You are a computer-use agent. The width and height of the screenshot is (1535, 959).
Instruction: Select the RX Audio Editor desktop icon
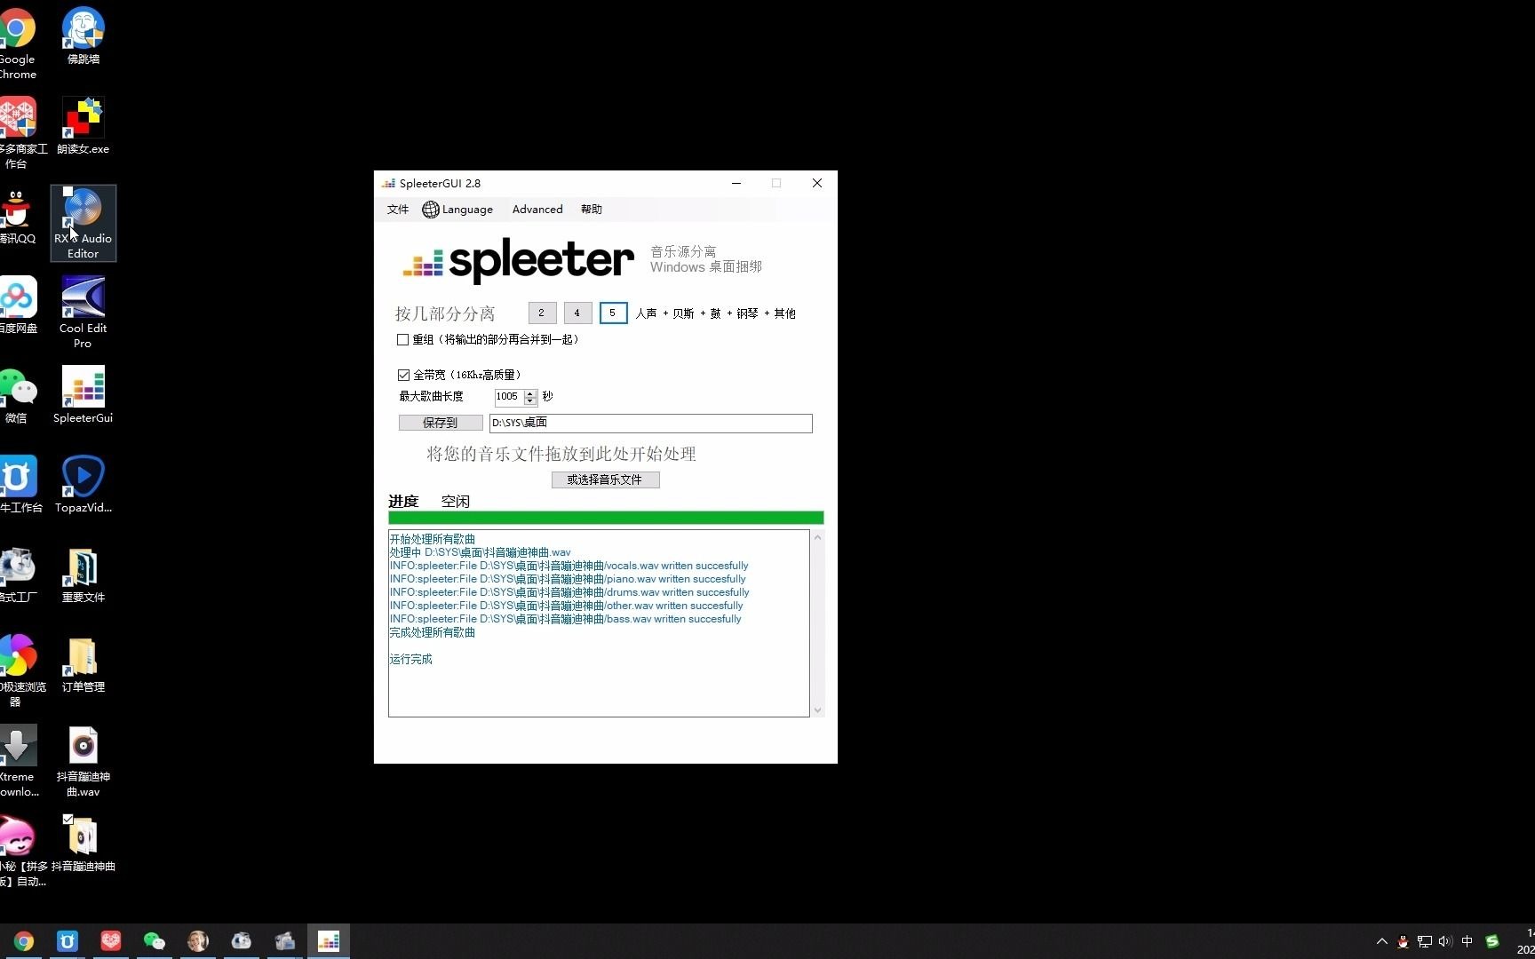click(83, 223)
